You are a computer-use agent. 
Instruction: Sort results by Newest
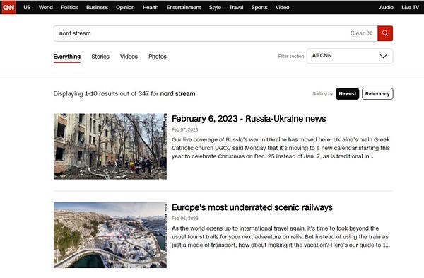(x=347, y=93)
